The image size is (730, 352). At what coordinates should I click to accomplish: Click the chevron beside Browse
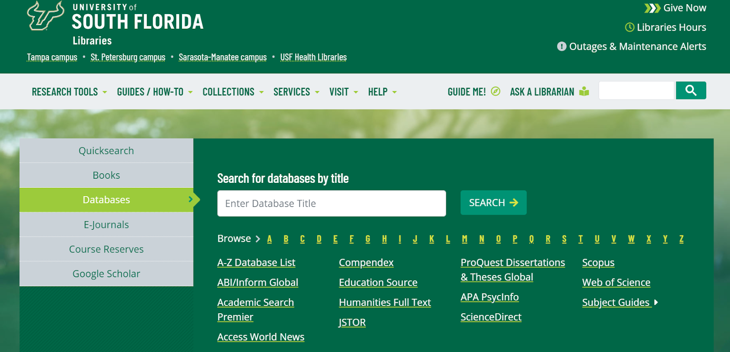coord(258,239)
